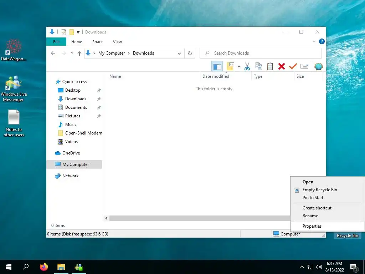This screenshot has width=365, height=274.
Task: Click the horizontal scrollbar left arrow
Action: 106,218
